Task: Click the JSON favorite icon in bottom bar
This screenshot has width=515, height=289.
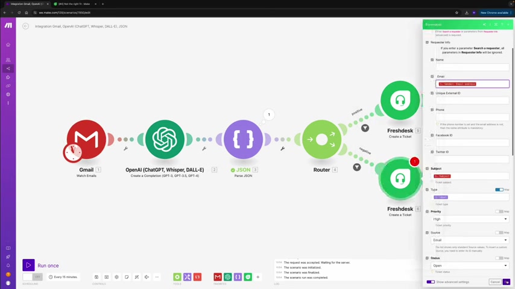Action: pyautogui.click(x=238, y=277)
